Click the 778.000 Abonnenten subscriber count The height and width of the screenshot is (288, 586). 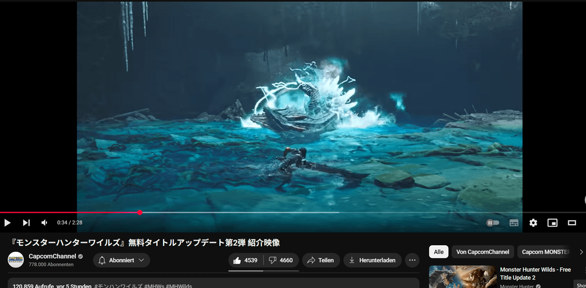pyautogui.click(x=51, y=265)
